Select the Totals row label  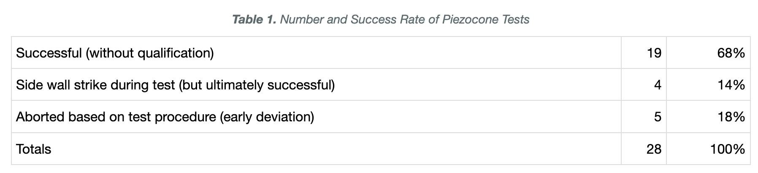click(x=316, y=149)
